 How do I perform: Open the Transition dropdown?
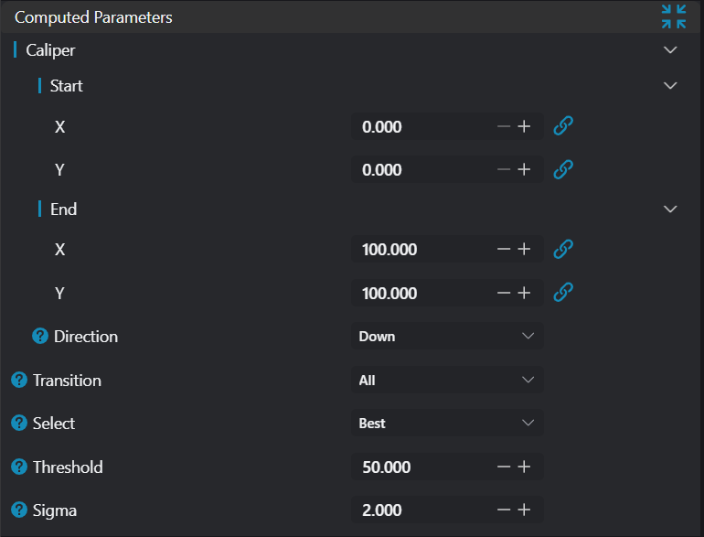[x=447, y=380]
